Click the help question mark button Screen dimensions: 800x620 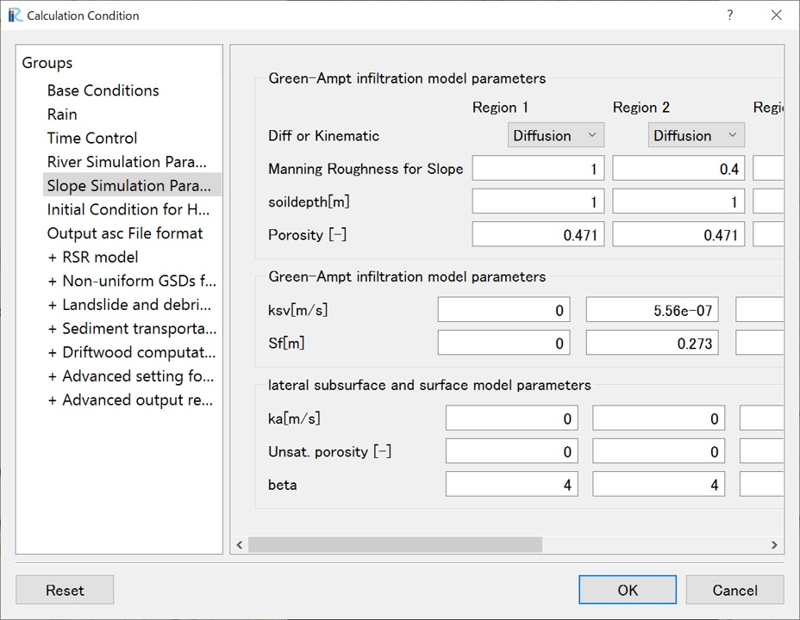click(x=730, y=15)
